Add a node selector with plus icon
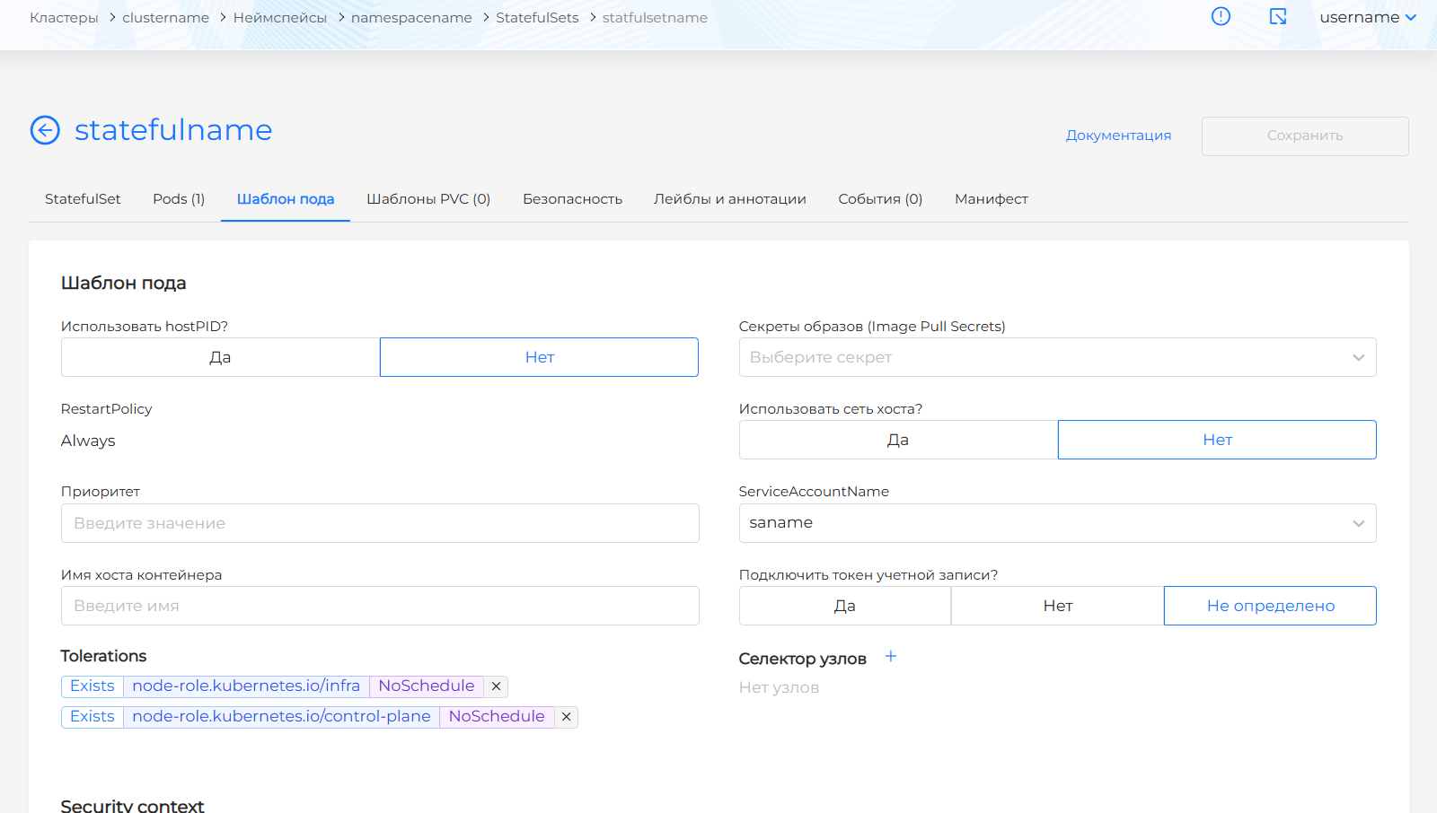Viewport: 1437px width, 813px height. [891, 657]
